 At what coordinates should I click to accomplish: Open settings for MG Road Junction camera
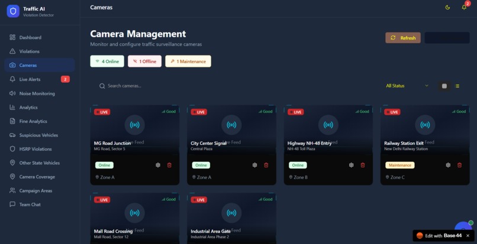tap(158, 165)
